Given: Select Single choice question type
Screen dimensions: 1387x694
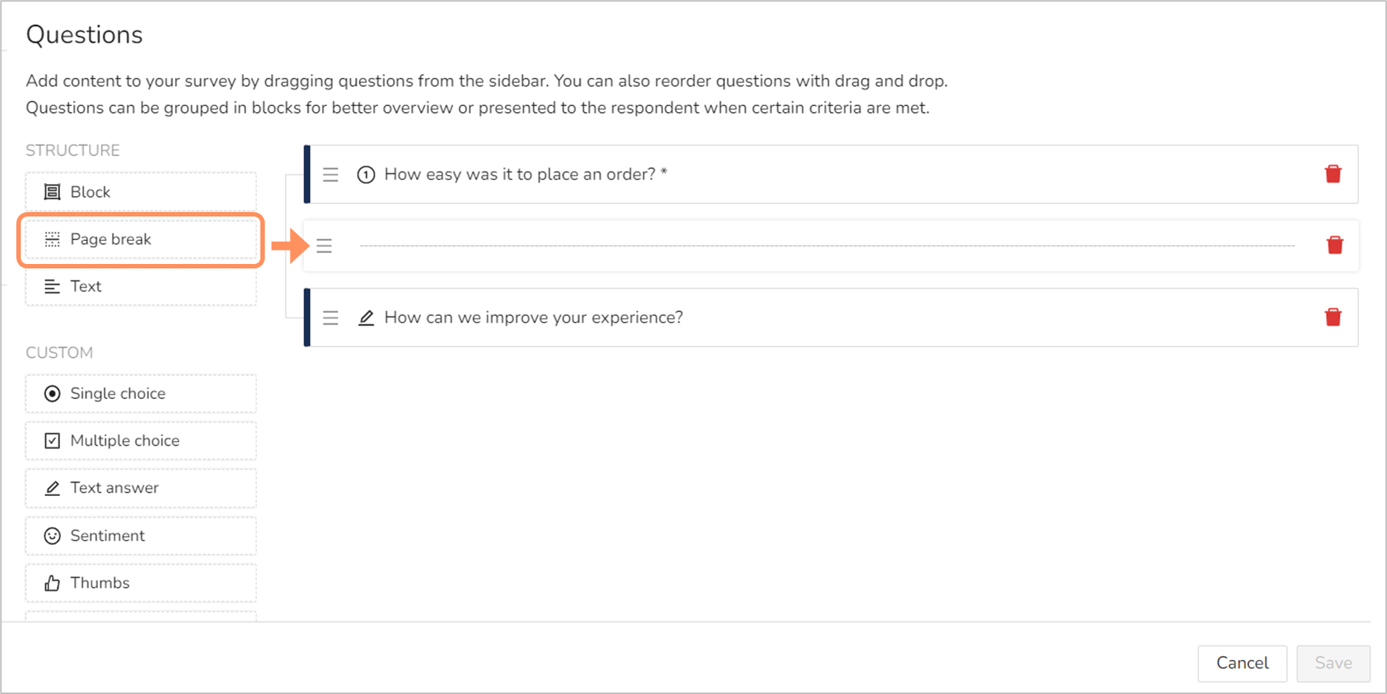Looking at the screenshot, I should [141, 394].
